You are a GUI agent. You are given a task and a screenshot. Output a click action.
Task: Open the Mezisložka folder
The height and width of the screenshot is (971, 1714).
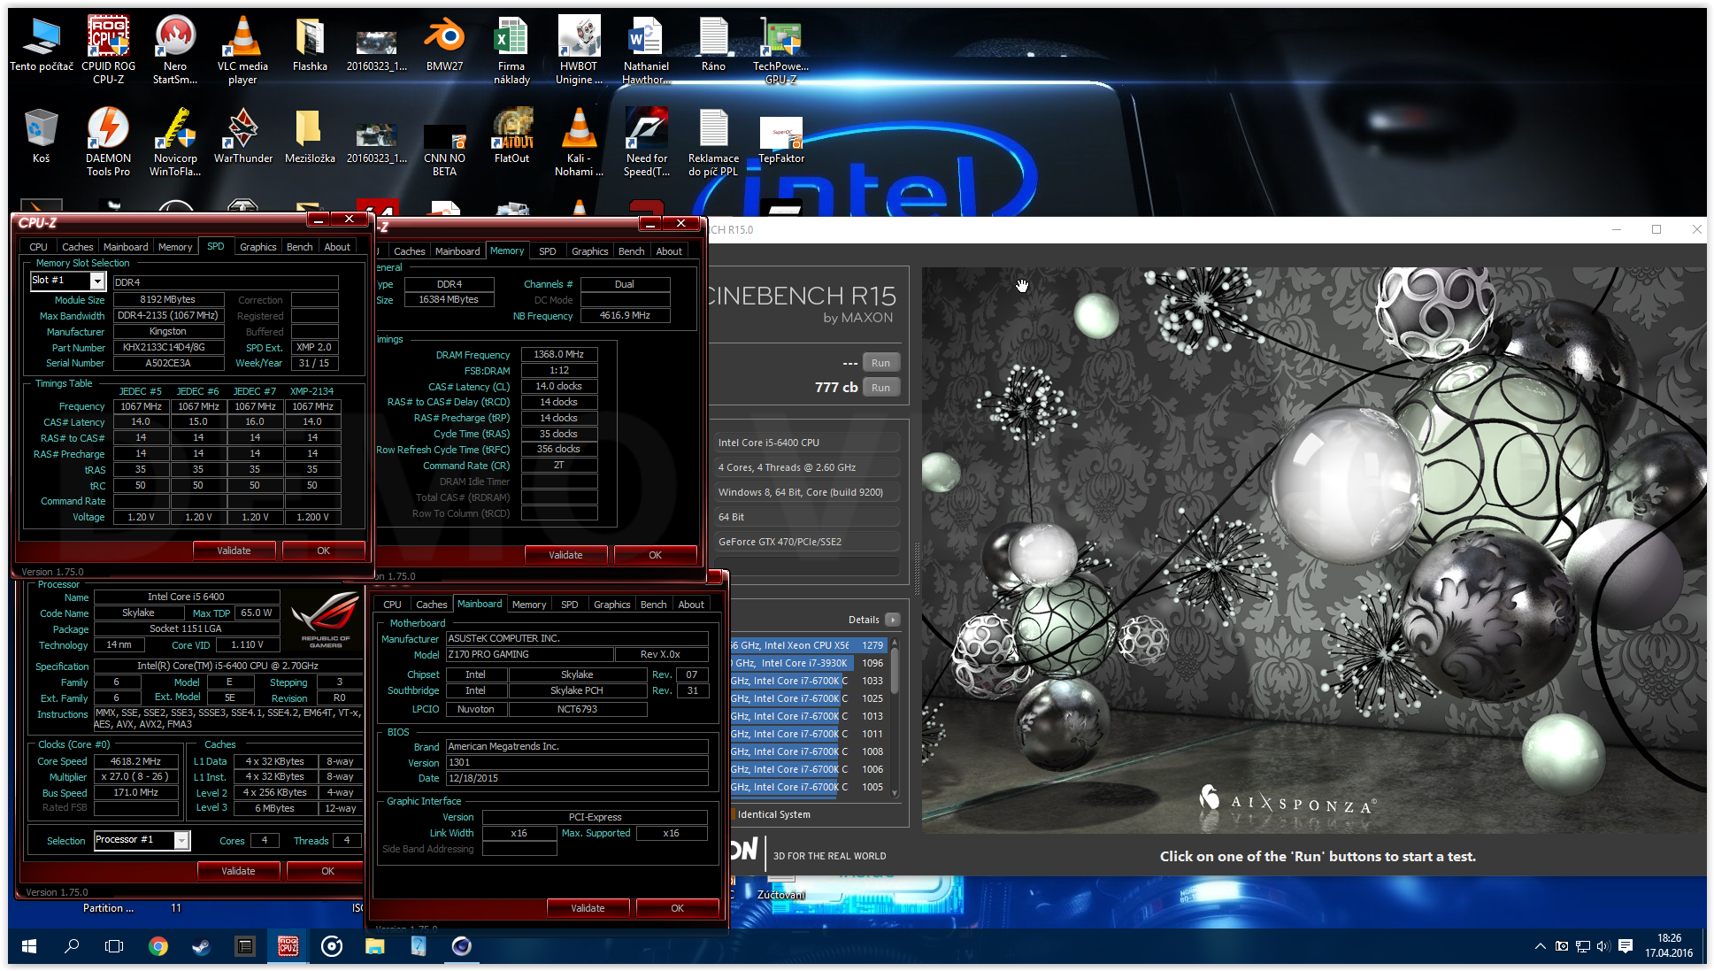click(310, 136)
